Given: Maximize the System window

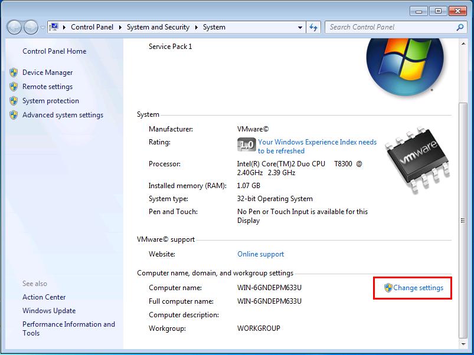Looking at the screenshot, I should (438, 11).
